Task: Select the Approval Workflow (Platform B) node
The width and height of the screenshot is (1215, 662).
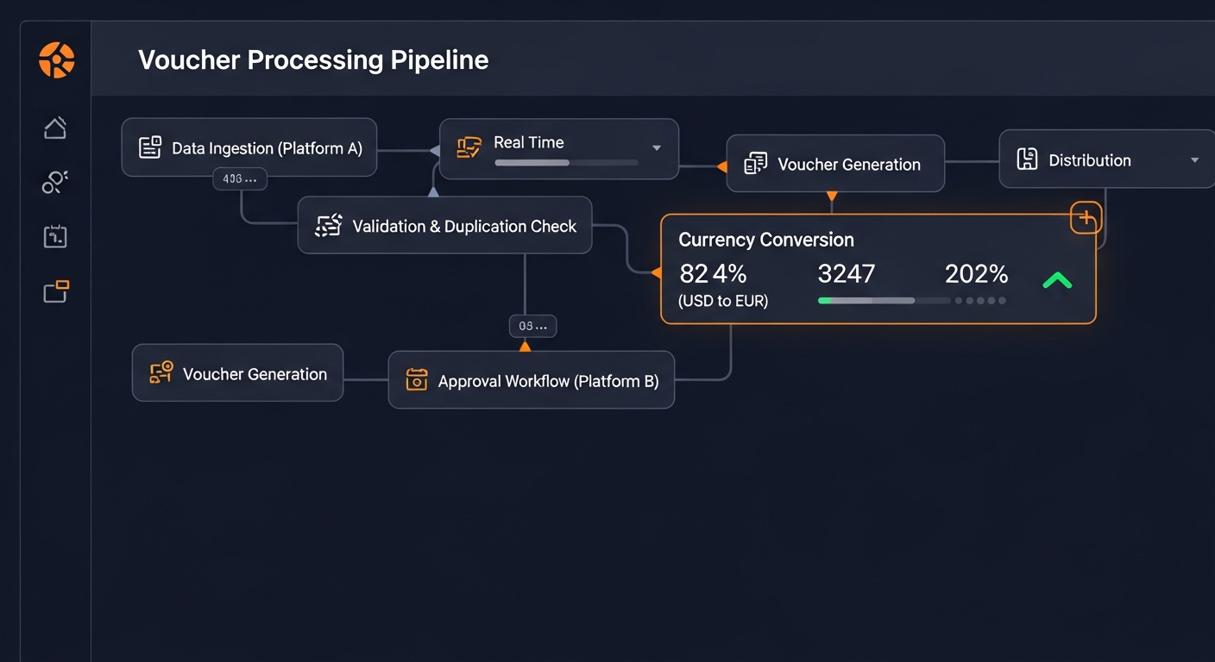Action: 532,379
